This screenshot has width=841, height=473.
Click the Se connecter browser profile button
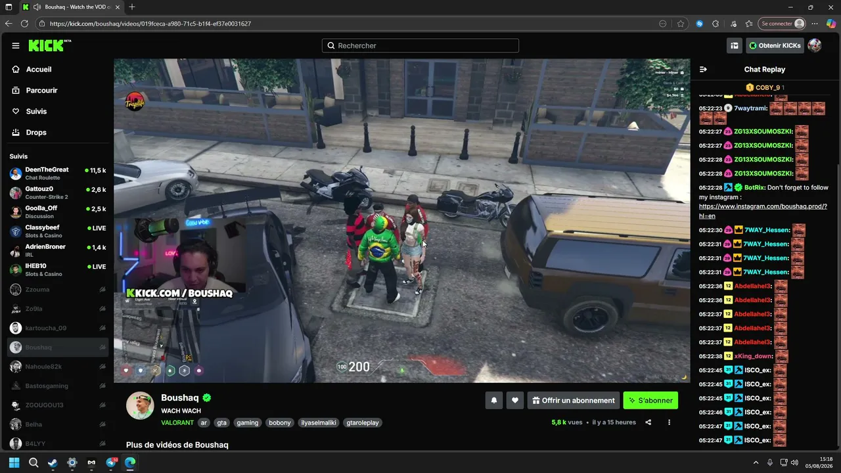781,24
